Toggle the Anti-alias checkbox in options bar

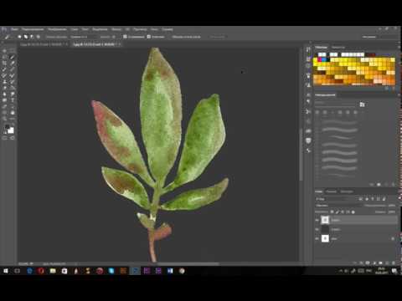pos(125,37)
